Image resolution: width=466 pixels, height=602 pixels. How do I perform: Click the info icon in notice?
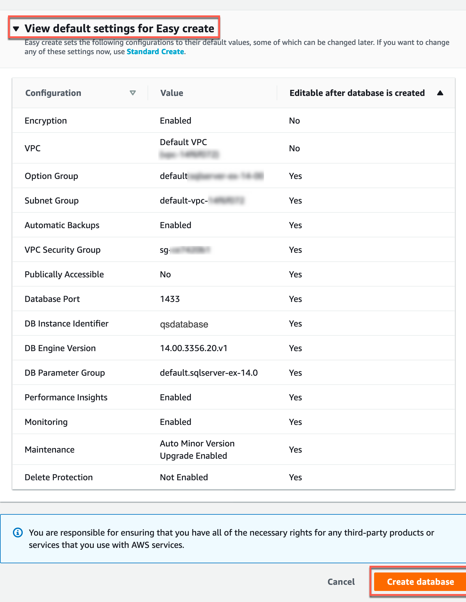pos(18,533)
